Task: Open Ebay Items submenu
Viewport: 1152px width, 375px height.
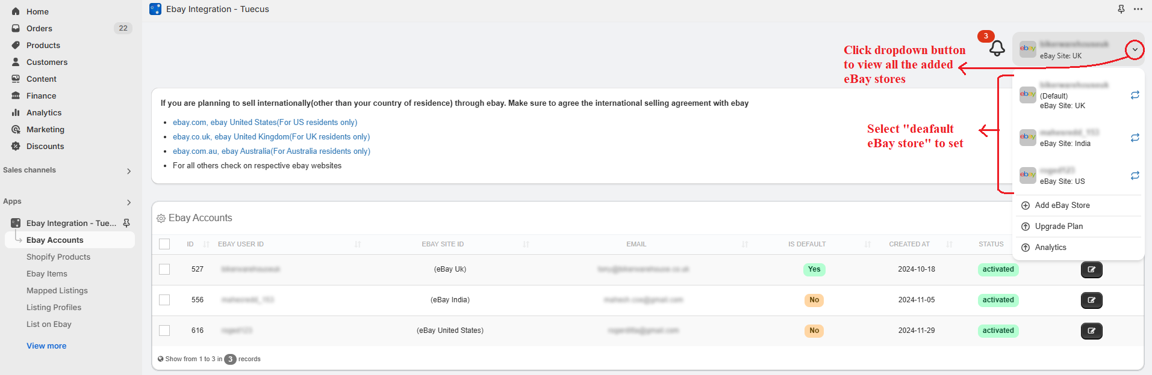Action: (x=47, y=273)
